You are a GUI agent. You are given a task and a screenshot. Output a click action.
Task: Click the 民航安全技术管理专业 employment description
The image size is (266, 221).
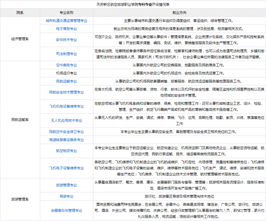(x=179, y=92)
